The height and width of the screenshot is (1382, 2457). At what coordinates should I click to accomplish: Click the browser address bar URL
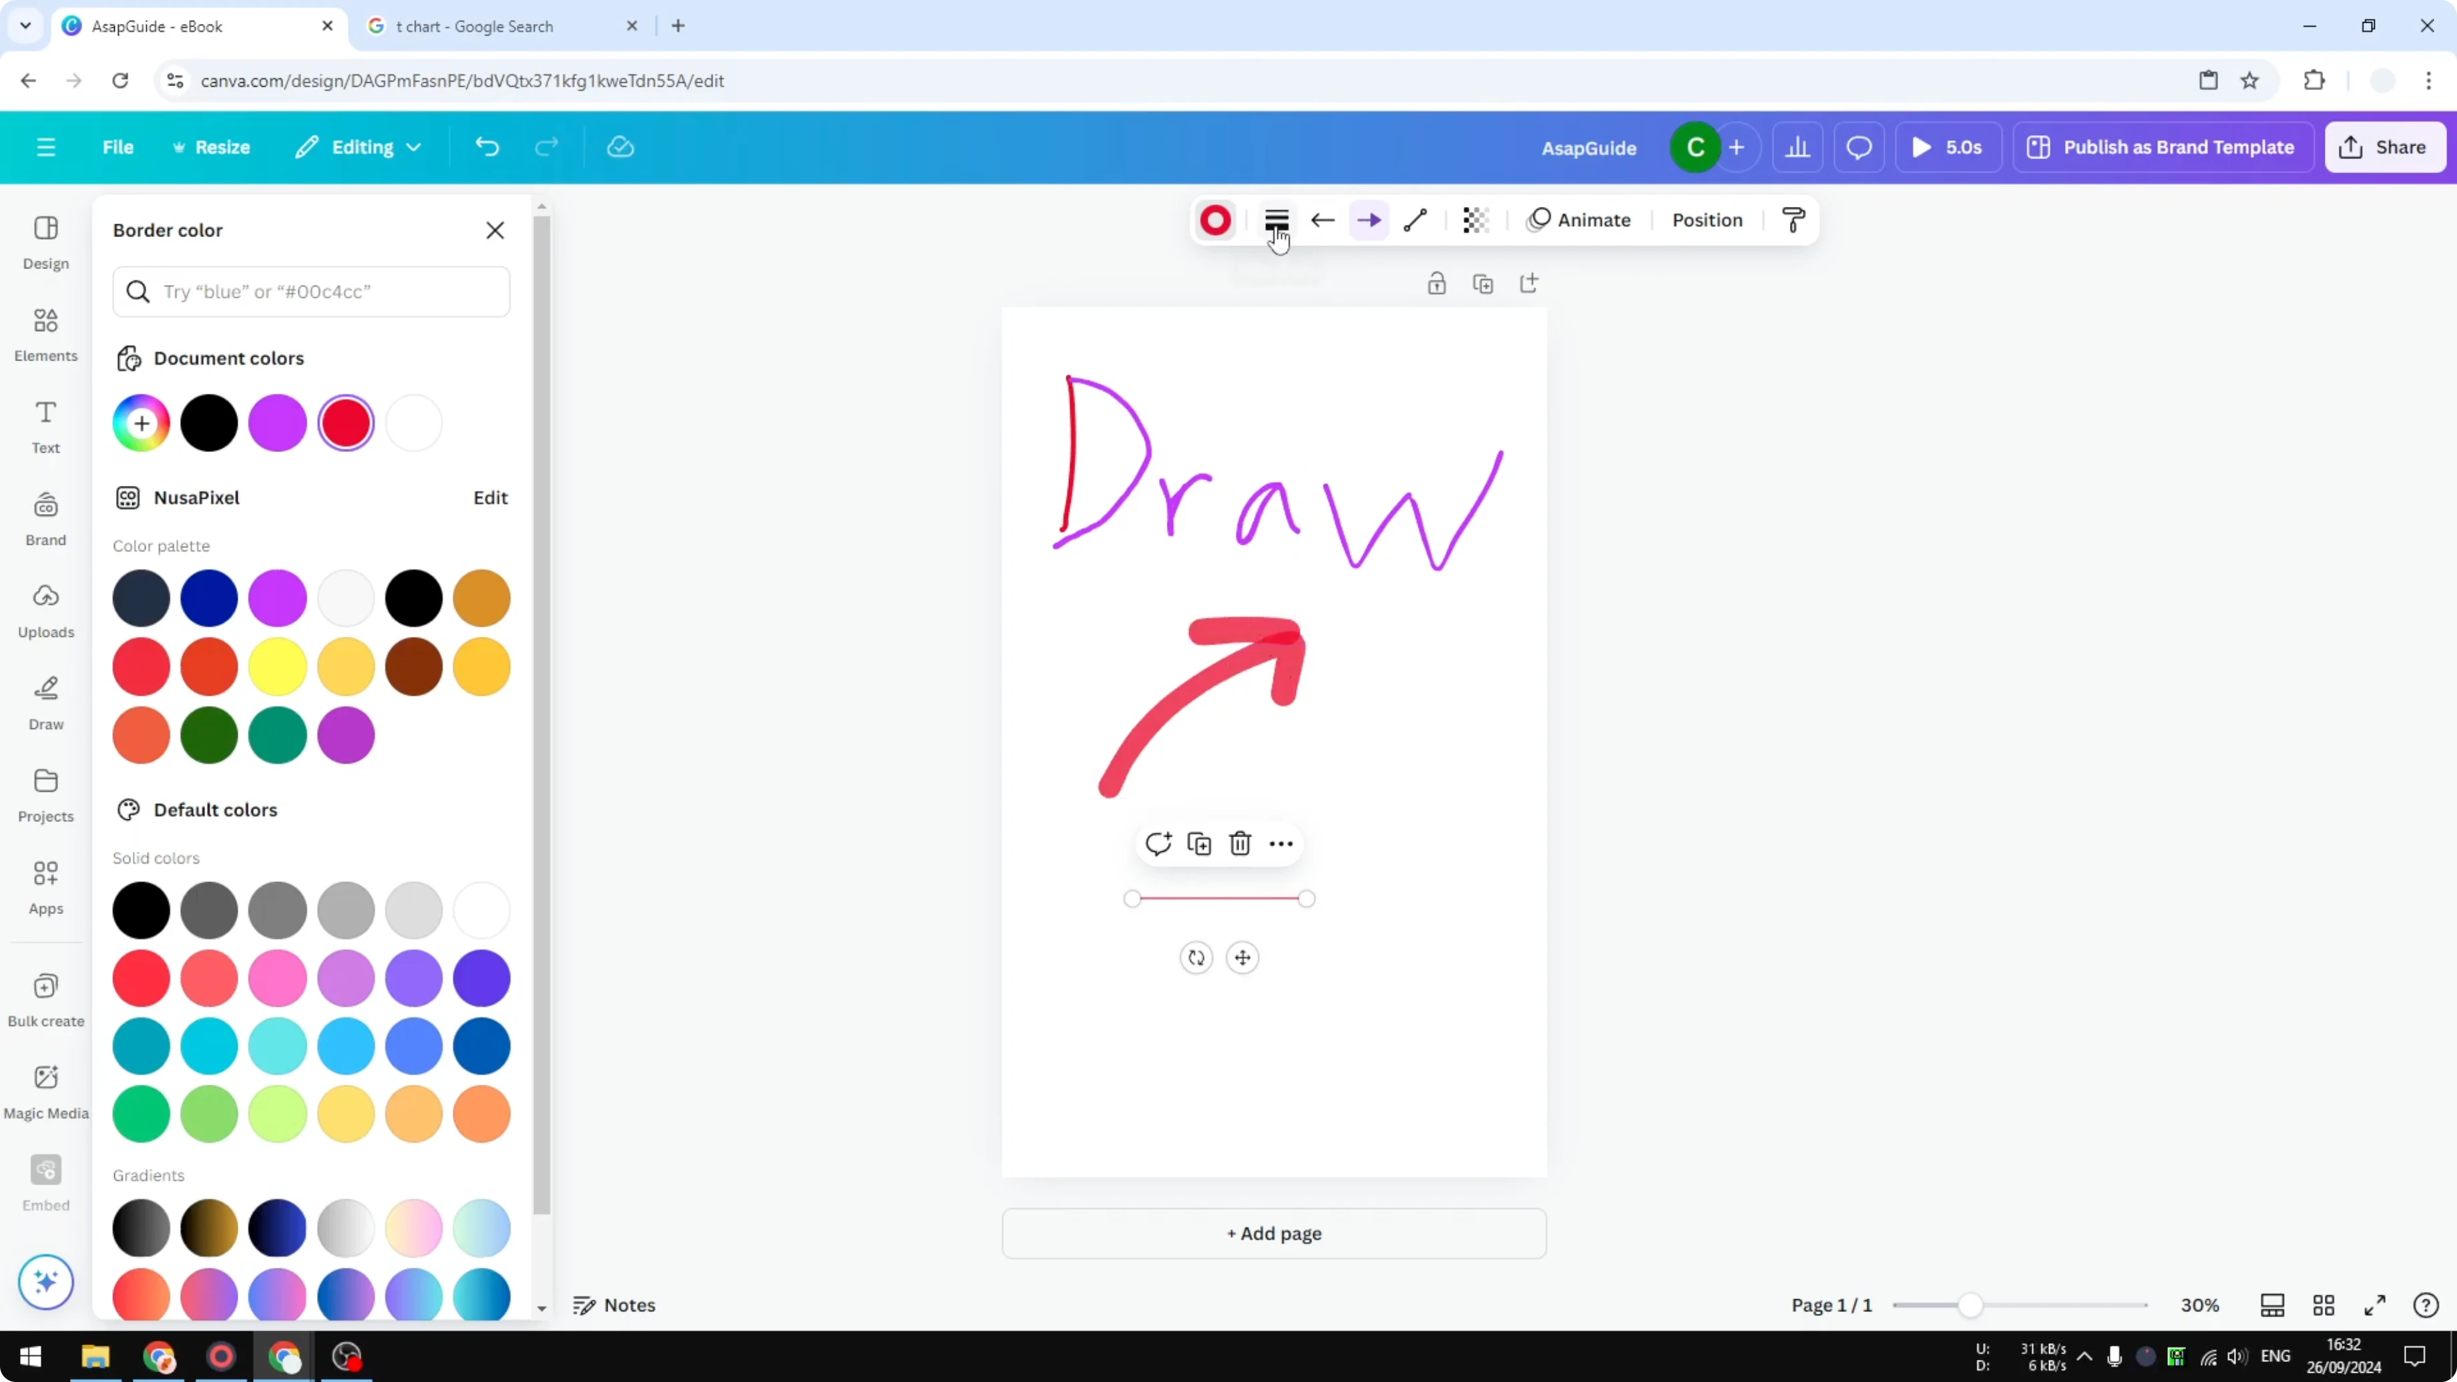pyautogui.click(x=463, y=80)
